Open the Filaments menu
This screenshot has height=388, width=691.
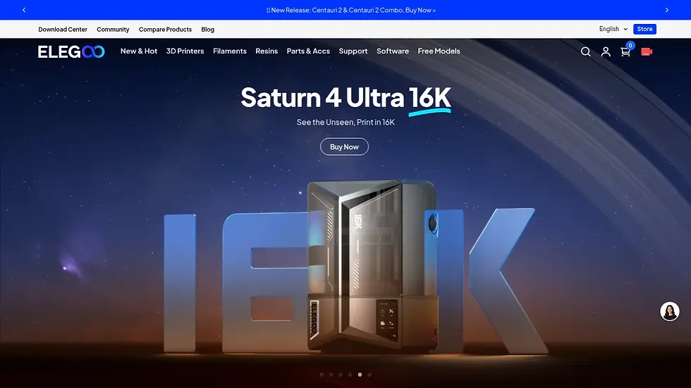click(230, 51)
